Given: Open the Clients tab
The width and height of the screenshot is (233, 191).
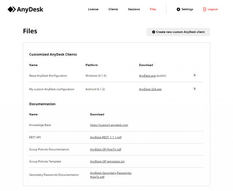Looking at the screenshot, I should point(113,9).
